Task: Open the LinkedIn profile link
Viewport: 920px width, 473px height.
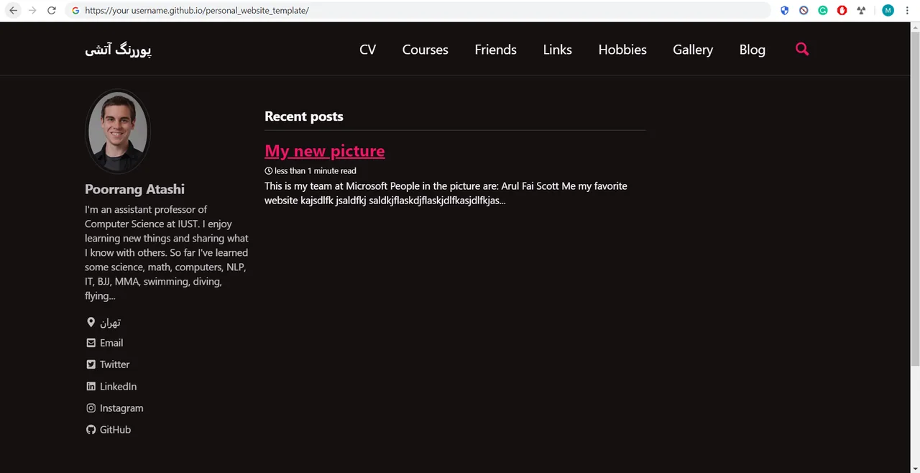Action: point(118,386)
